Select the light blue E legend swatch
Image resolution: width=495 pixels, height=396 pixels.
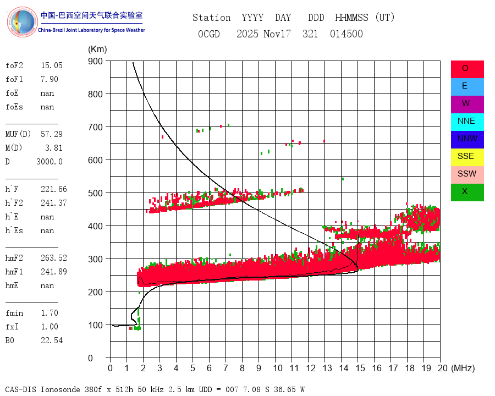click(x=467, y=87)
